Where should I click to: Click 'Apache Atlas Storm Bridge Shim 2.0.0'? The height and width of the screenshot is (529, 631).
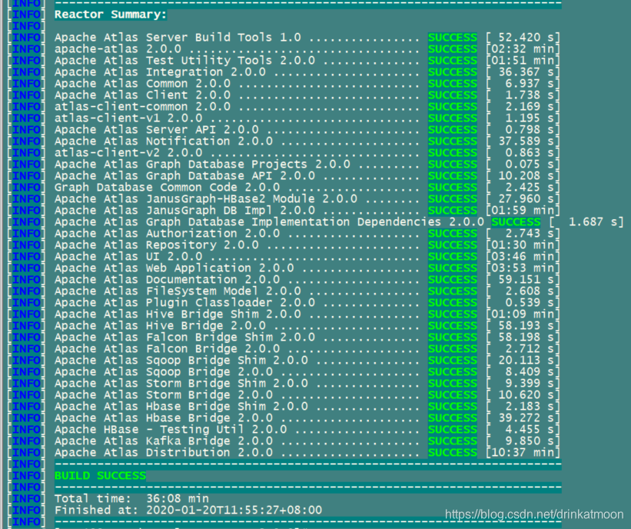[181, 384]
